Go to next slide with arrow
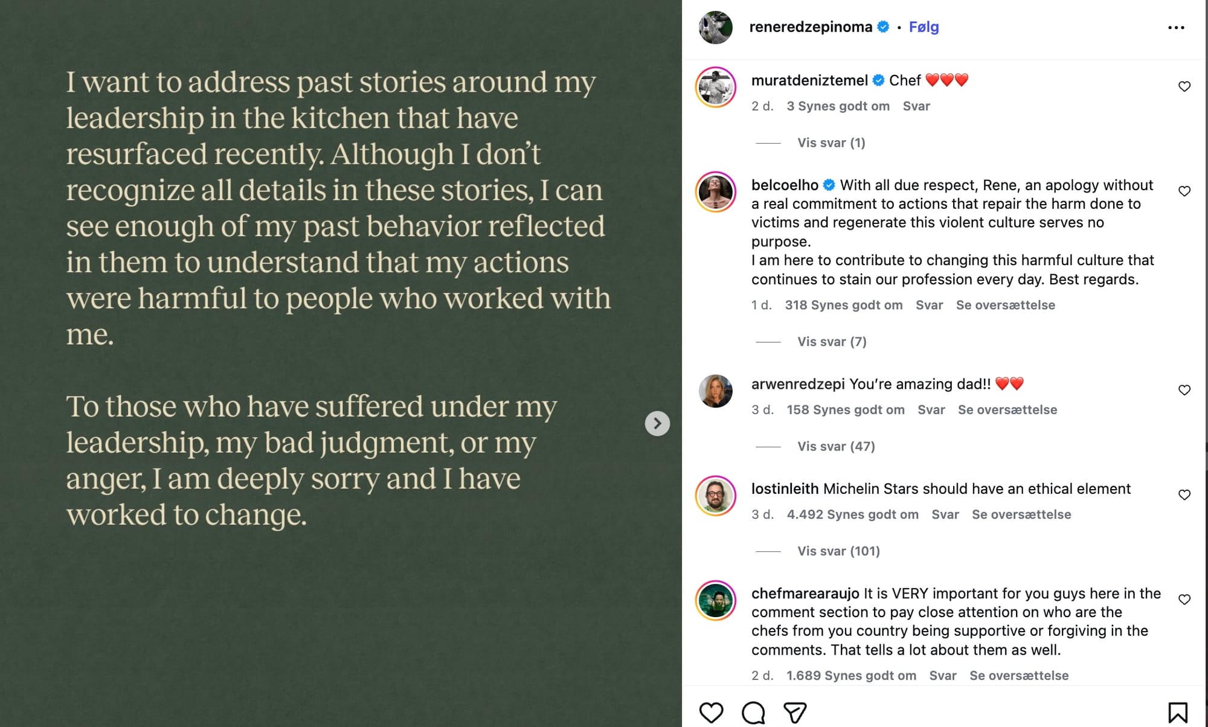Image resolution: width=1208 pixels, height=727 pixels. pyautogui.click(x=657, y=423)
